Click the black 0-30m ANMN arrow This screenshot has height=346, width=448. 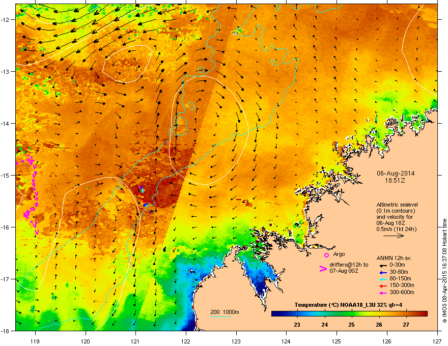383,265
